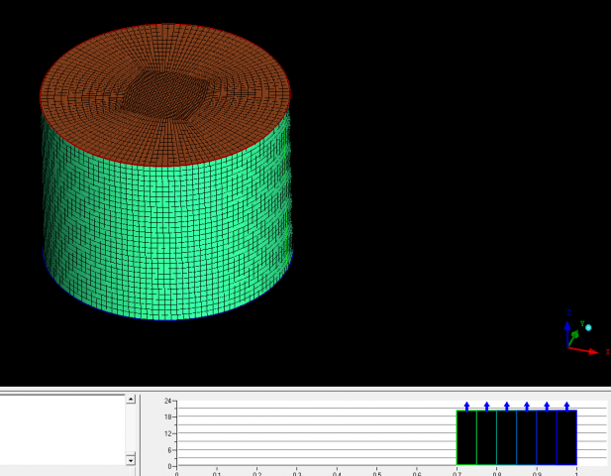Select the third blue arrow marker from the left
The width and height of the screenshot is (611, 476).
506,406
